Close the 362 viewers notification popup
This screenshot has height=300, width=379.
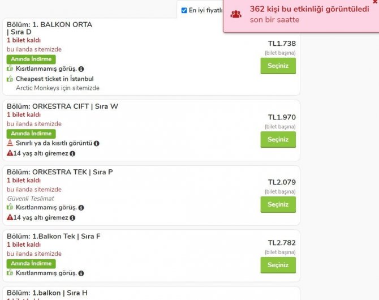(375, 2)
